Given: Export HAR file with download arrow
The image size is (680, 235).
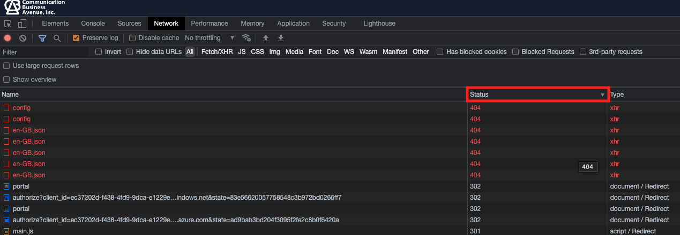Looking at the screenshot, I should click(280, 38).
